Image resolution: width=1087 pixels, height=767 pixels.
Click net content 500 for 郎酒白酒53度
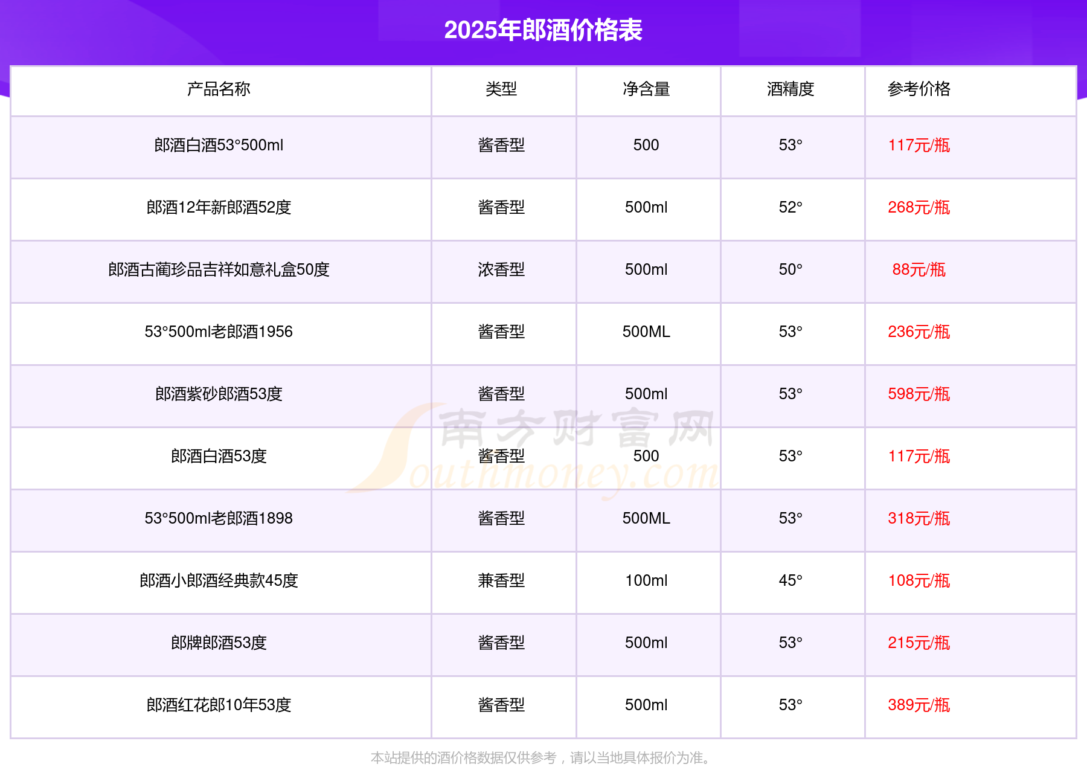click(646, 457)
